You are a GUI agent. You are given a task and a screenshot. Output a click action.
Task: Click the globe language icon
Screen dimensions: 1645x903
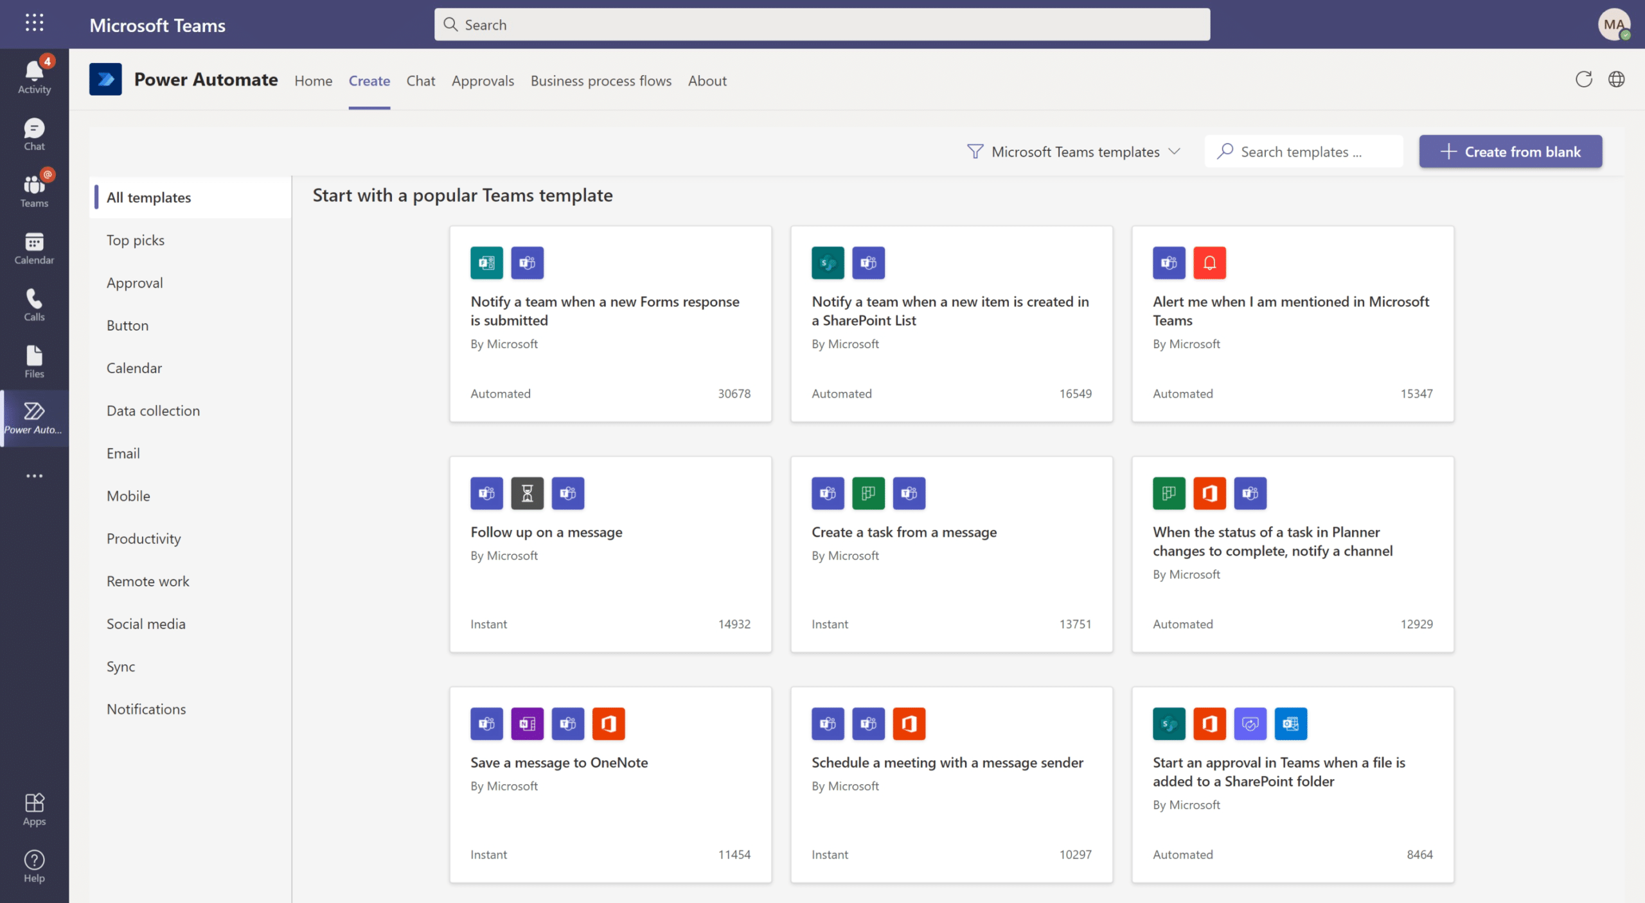point(1617,79)
